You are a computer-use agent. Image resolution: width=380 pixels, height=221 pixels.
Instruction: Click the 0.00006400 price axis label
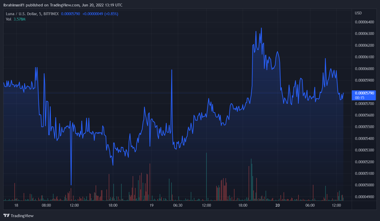coord(364,22)
